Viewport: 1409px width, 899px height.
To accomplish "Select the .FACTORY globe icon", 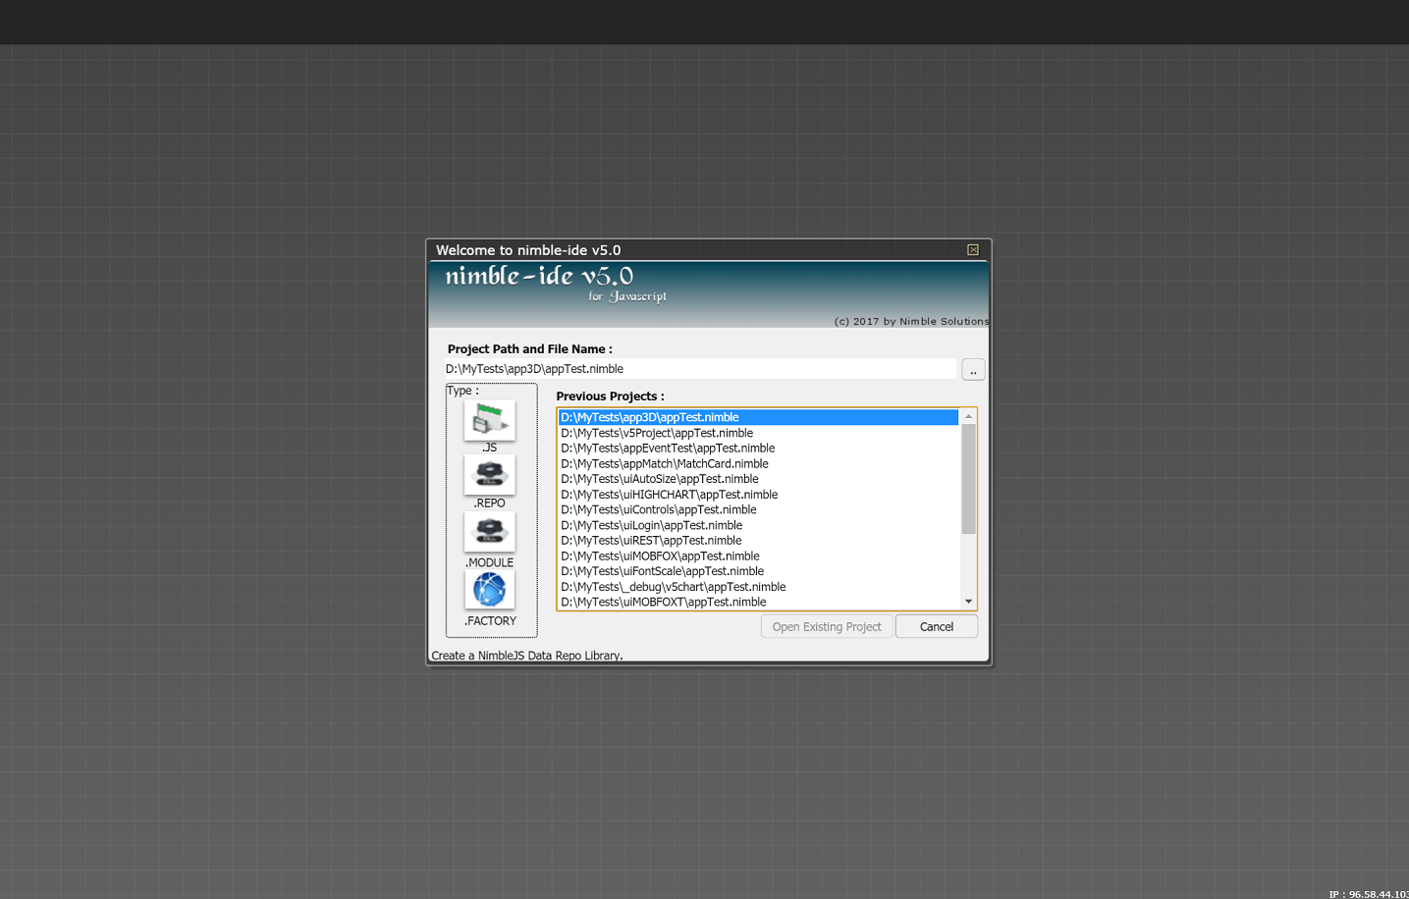I will point(489,590).
